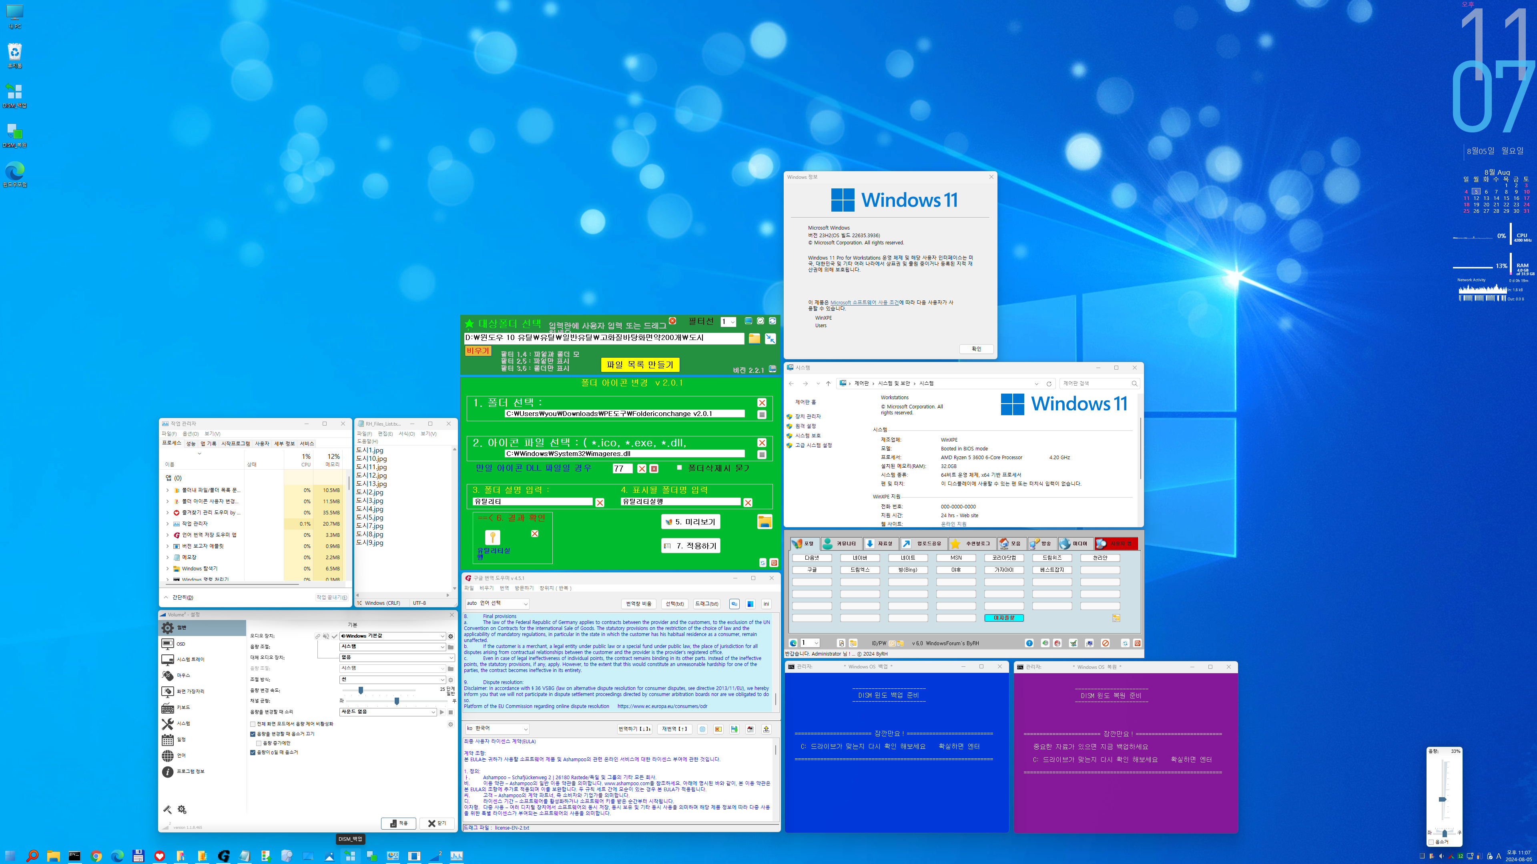Open the 시스템 트레이 section in Volume² settings
Image resolution: width=1537 pixels, height=864 pixels.
[x=202, y=660]
